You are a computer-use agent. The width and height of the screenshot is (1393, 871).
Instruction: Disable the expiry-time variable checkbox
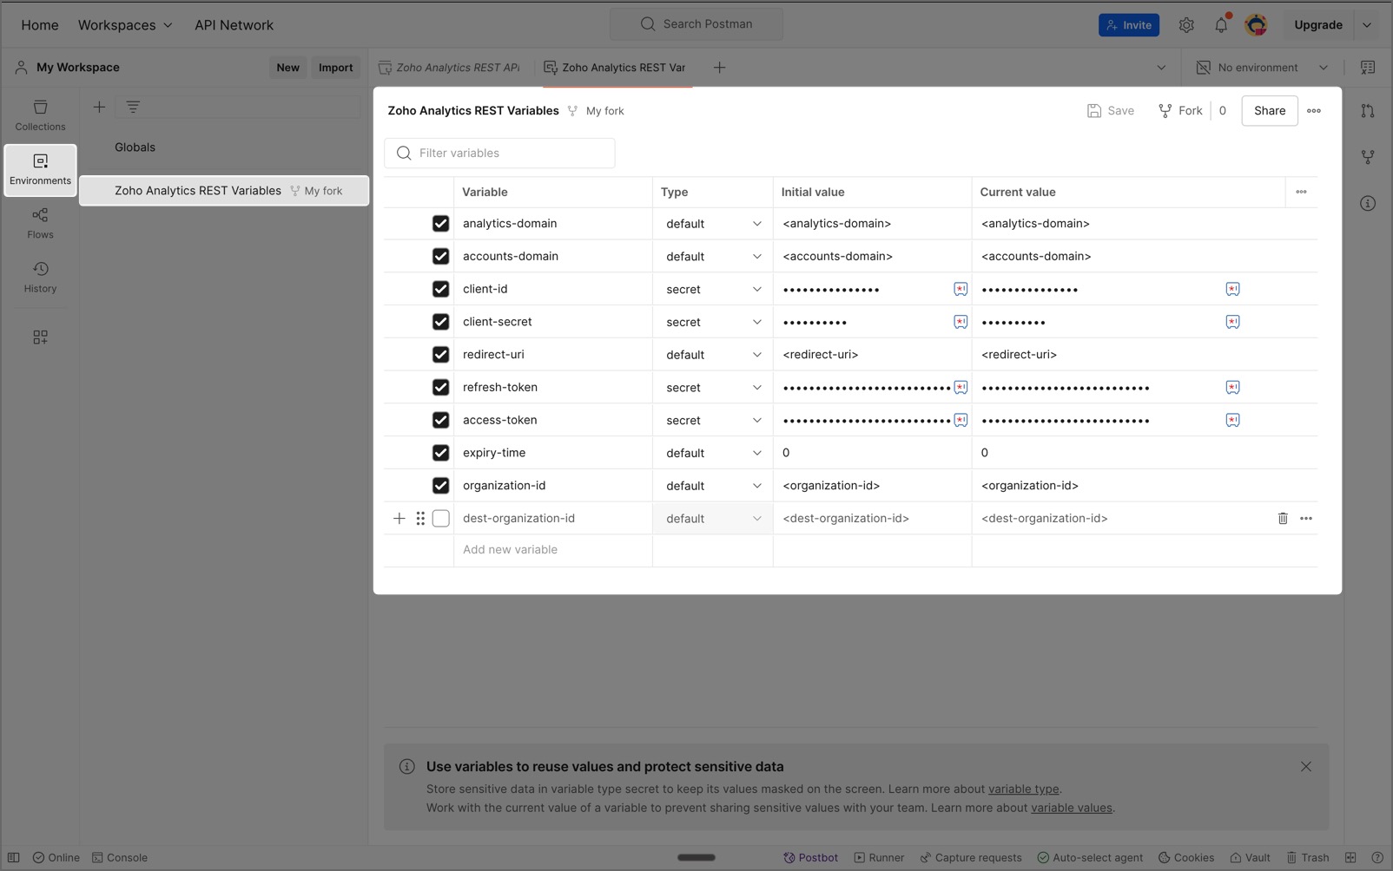440,453
